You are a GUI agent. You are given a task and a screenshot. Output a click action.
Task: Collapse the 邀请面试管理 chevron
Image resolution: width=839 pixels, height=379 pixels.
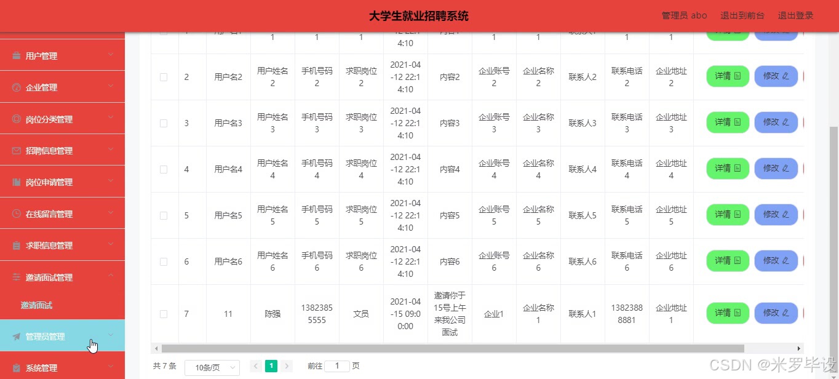(111, 276)
